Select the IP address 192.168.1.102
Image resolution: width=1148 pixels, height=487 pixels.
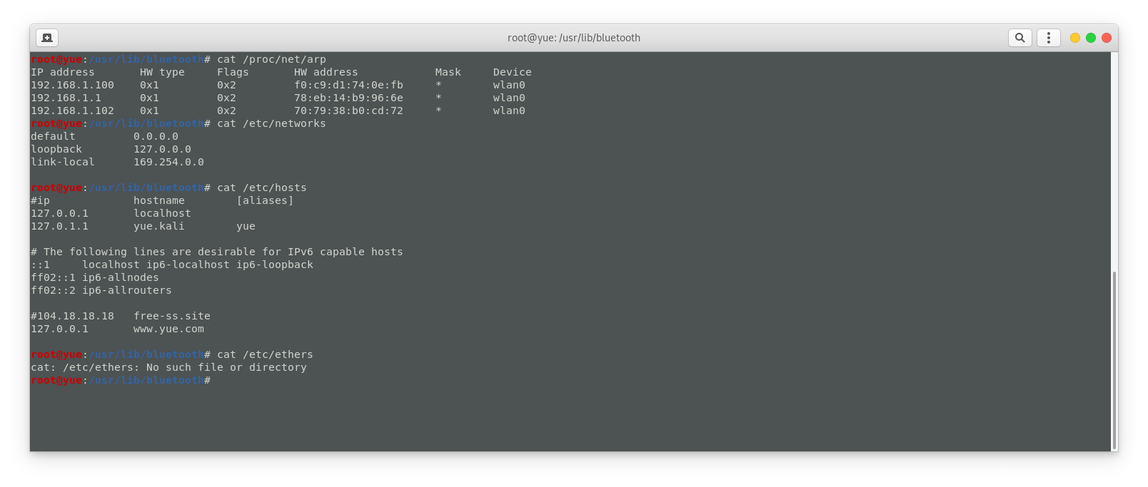(x=72, y=111)
